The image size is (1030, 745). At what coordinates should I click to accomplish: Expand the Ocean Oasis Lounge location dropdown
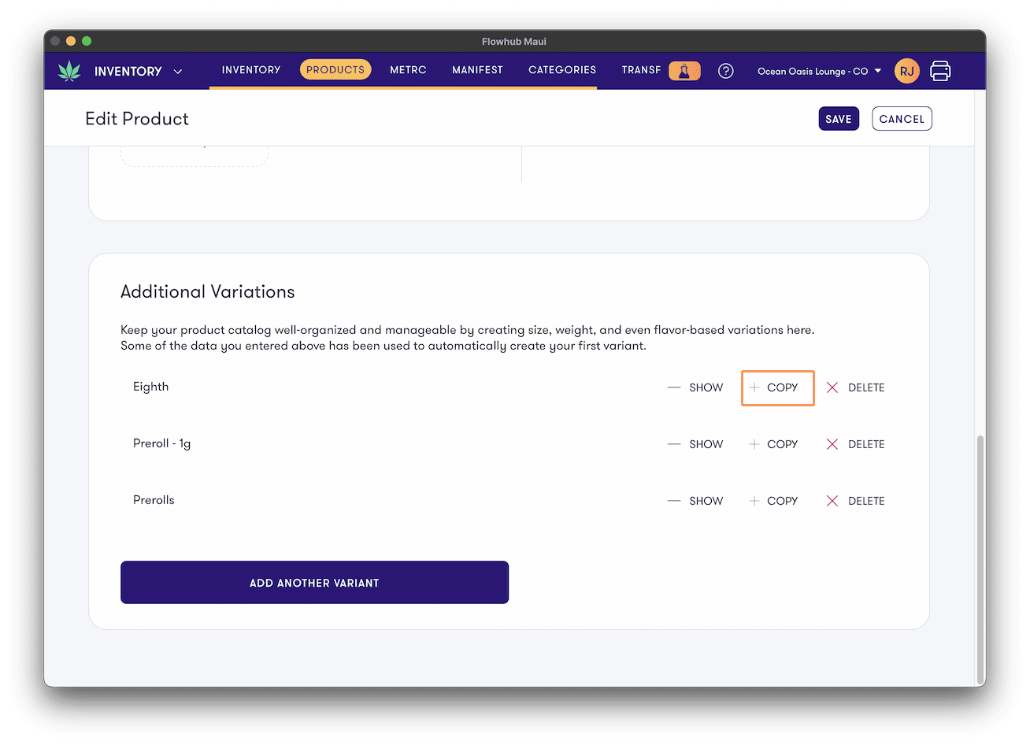819,71
